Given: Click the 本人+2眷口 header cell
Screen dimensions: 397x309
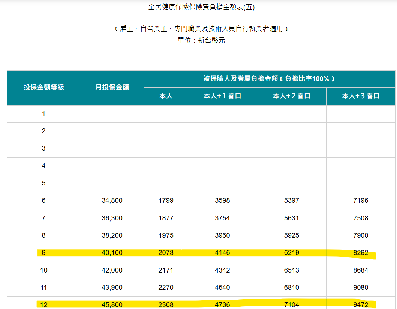Looking at the screenshot, I should point(291,96).
